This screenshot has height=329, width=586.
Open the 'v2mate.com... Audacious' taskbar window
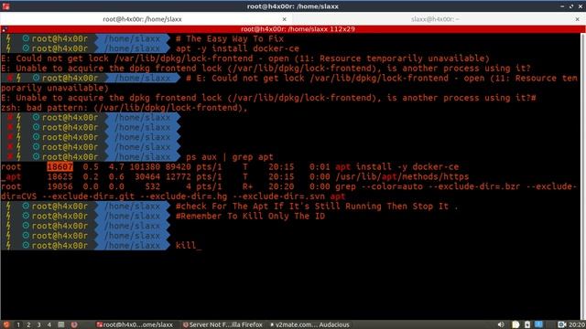coord(309,324)
